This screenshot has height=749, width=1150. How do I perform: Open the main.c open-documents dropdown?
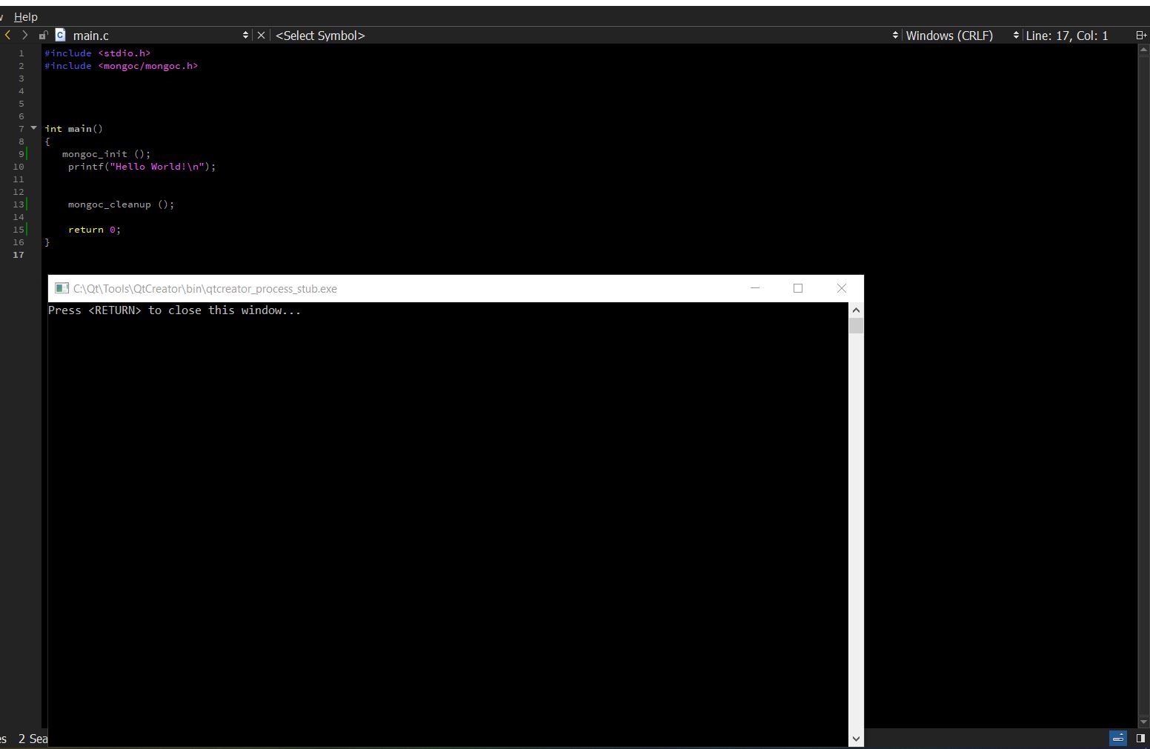pyautogui.click(x=245, y=36)
